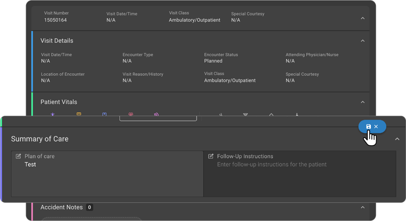Image resolution: width=406 pixels, height=221 pixels.
Task: Click the Patient Vitals section title
Action: tap(59, 102)
